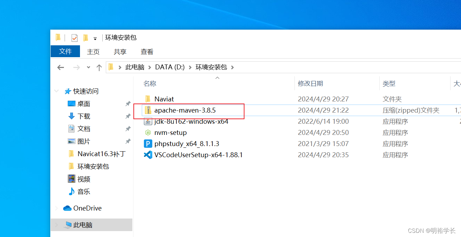Sort files by 名称 column header

tap(150, 84)
